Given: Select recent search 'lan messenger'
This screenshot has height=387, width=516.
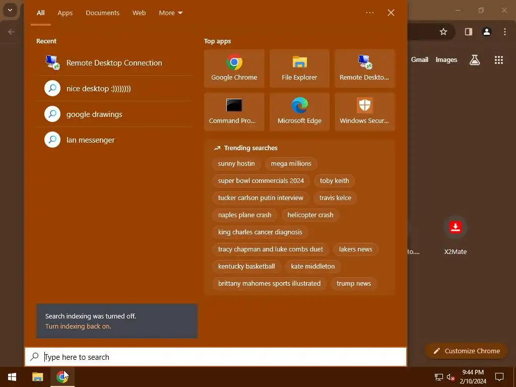Looking at the screenshot, I should [114, 140].
